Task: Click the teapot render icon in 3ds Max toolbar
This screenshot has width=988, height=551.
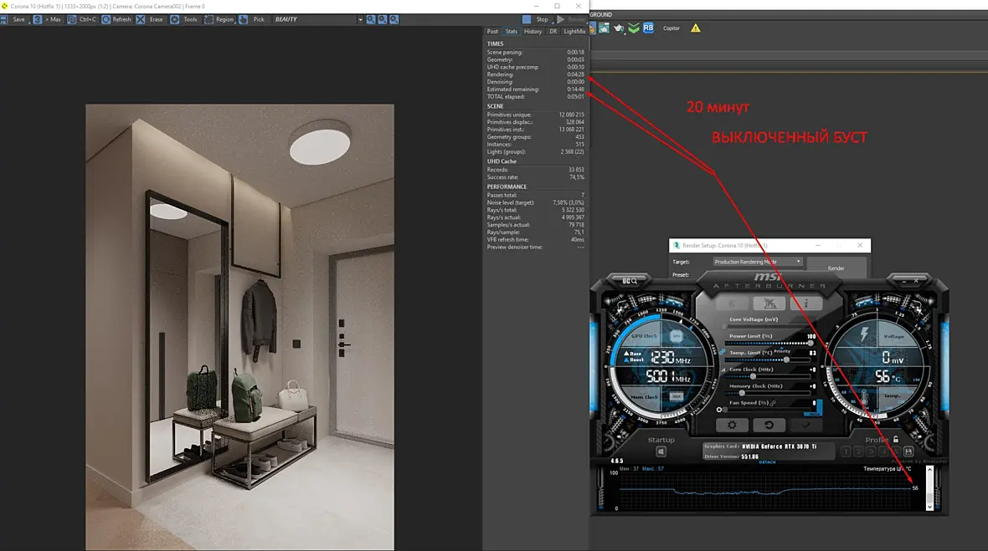Action: 620,28
